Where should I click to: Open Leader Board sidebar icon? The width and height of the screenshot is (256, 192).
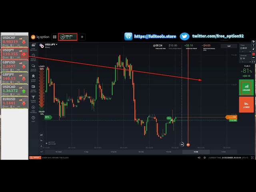33,78
